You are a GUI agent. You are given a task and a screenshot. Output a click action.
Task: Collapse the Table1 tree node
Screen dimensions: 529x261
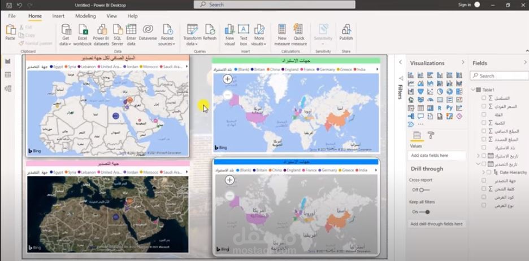point(473,90)
